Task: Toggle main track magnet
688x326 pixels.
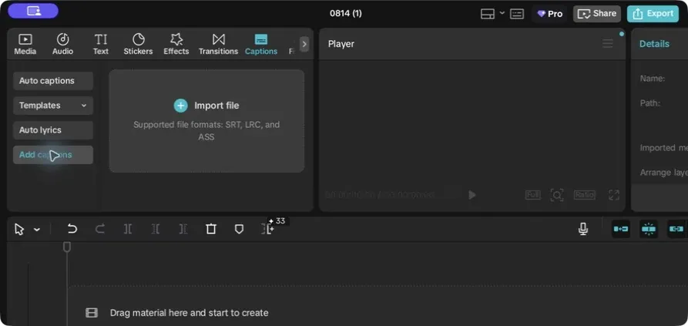Action: [x=621, y=229]
